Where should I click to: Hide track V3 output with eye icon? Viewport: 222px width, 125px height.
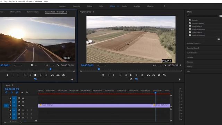point(23,98)
